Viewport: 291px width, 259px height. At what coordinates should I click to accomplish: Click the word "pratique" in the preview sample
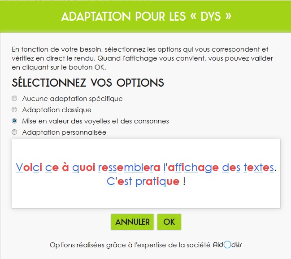pos(157,182)
